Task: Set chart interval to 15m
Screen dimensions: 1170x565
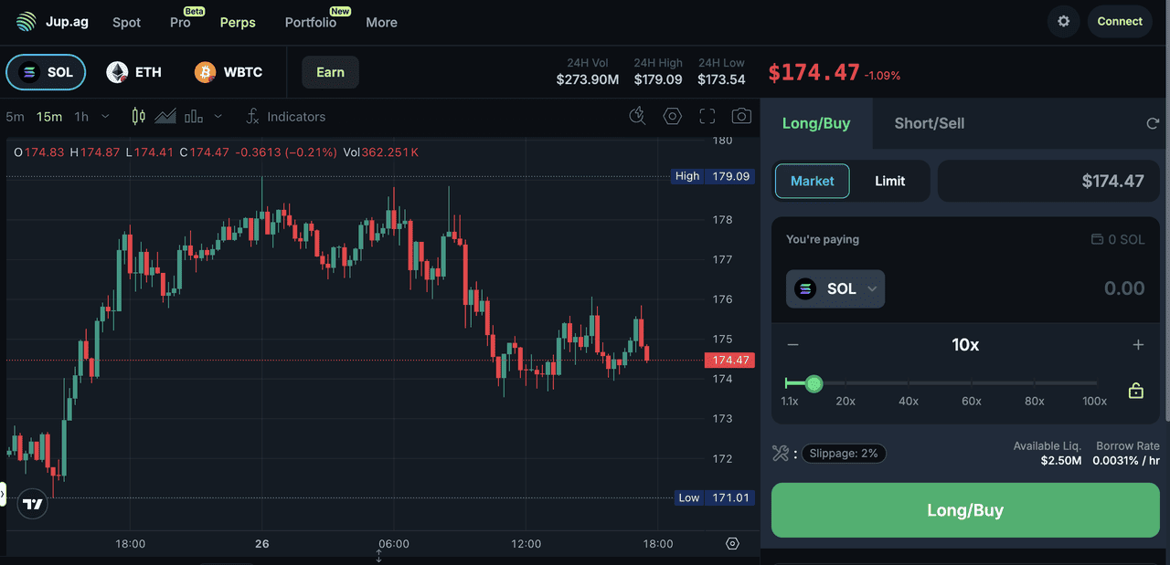Action: coord(49,117)
